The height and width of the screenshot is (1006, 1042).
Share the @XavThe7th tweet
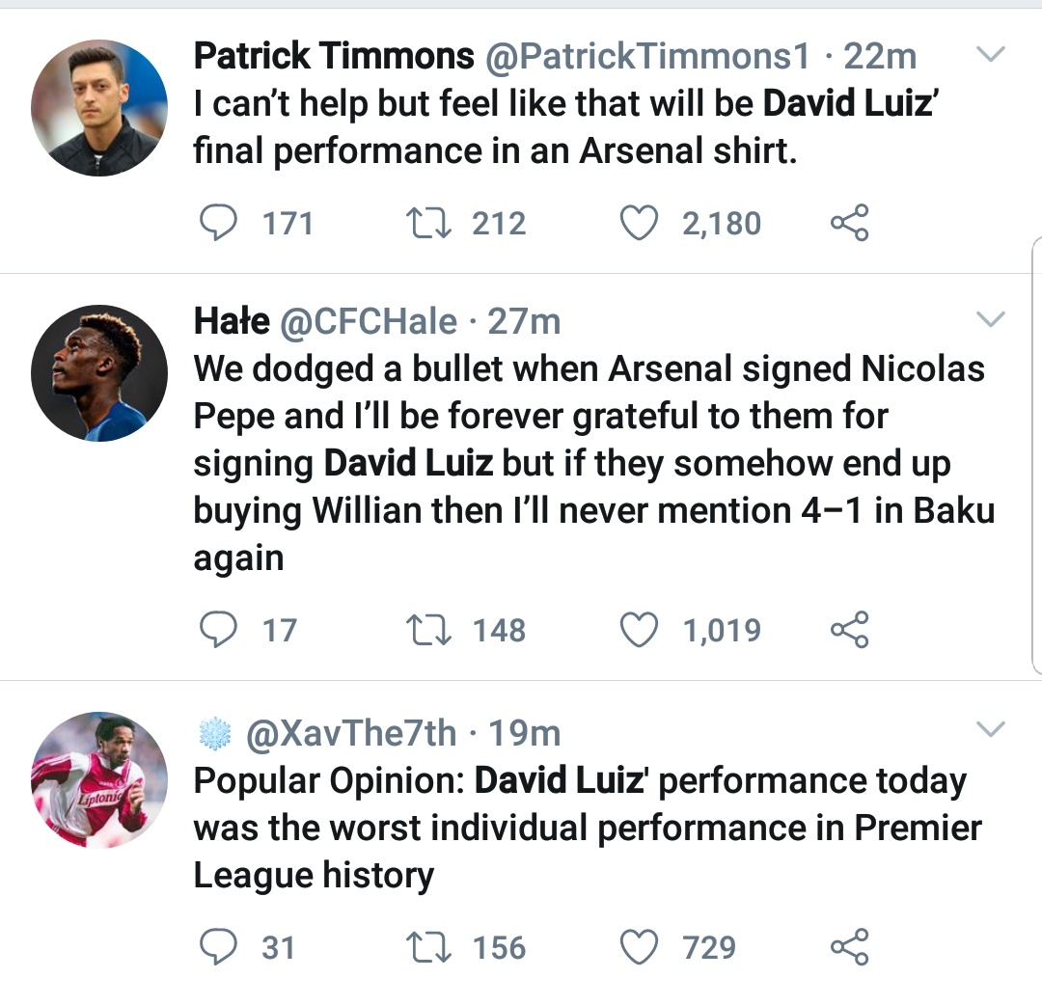(x=849, y=946)
